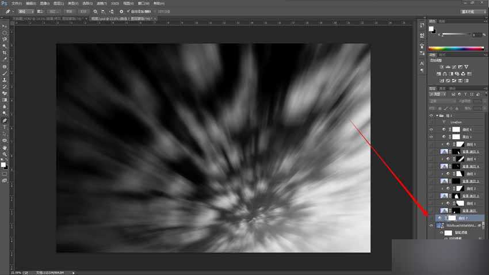The width and height of the screenshot is (489, 275).
Task: Toggle visibility of the group 1 folder layer
Action: (x=431, y=115)
